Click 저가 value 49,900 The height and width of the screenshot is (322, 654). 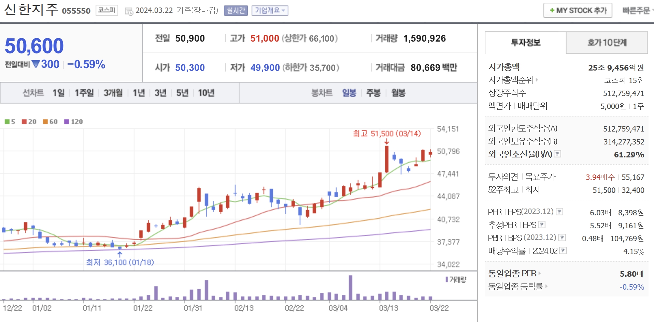tap(265, 67)
